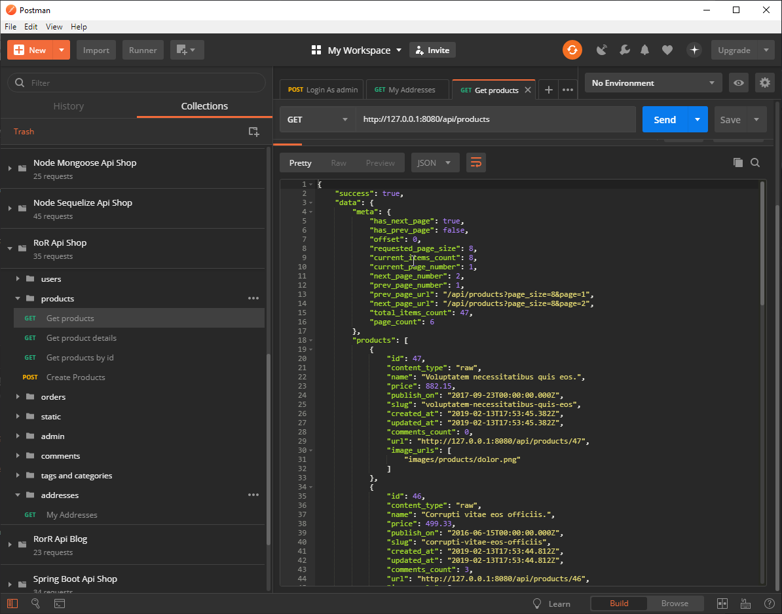
Task: Open the Help menu
Action: pyautogui.click(x=79, y=26)
